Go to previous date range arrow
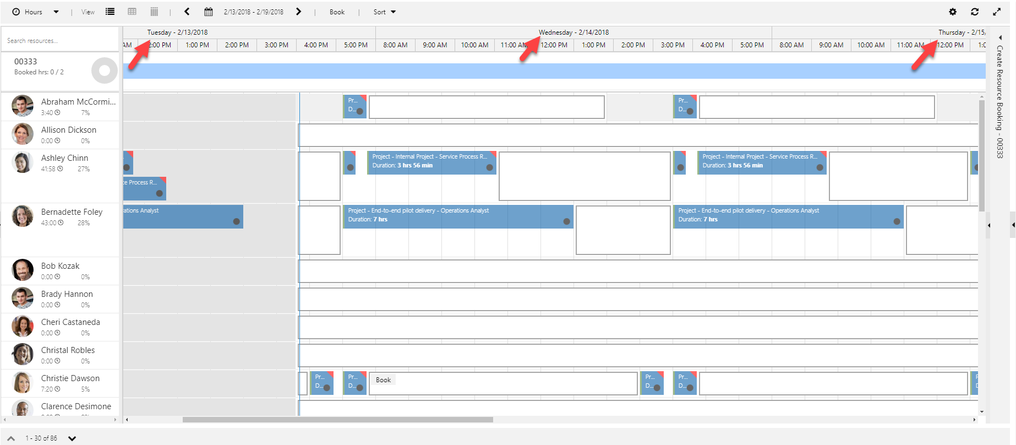Image resolution: width=1016 pixels, height=445 pixels. pyautogui.click(x=187, y=12)
